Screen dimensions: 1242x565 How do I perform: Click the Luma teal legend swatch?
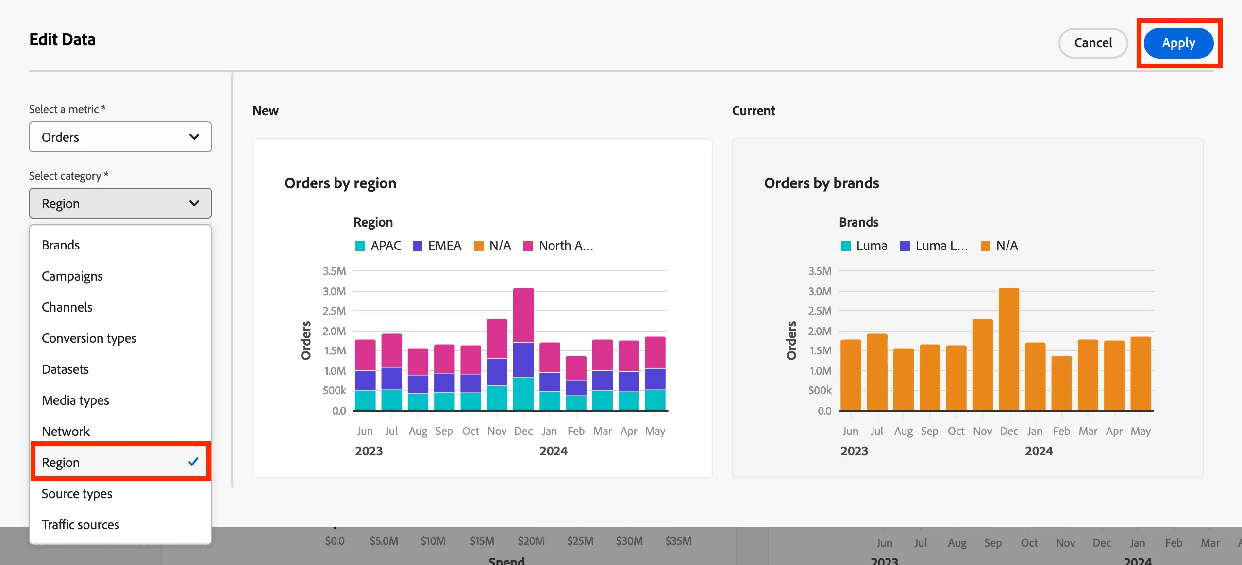tap(846, 246)
